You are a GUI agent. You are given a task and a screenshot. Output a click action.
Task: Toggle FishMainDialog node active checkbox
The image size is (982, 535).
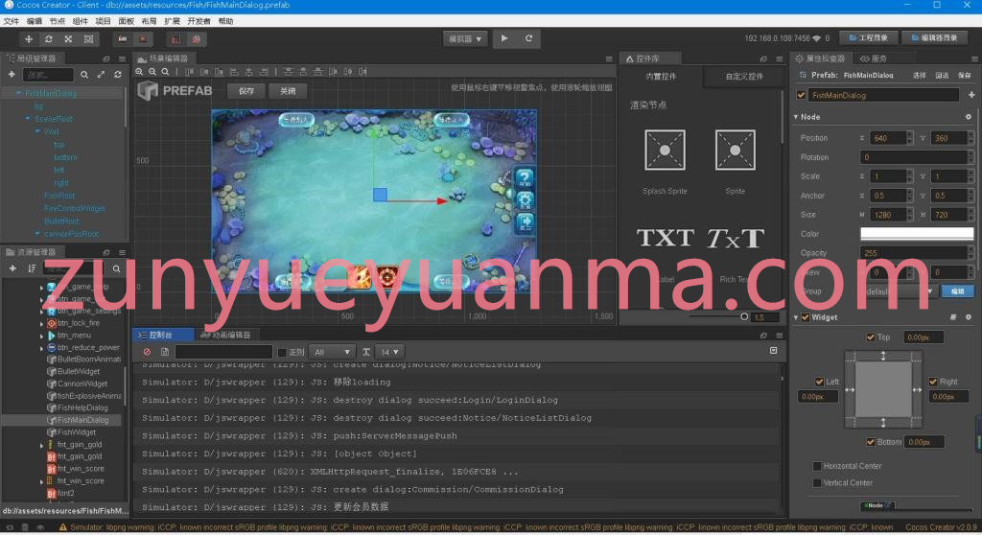(x=801, y=95)
